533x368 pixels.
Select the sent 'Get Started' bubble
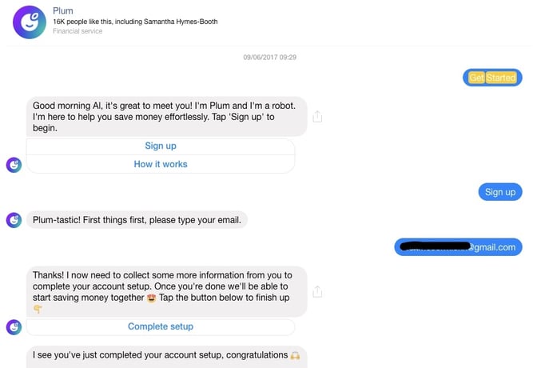pyautogui.click(x=492, y=78)
